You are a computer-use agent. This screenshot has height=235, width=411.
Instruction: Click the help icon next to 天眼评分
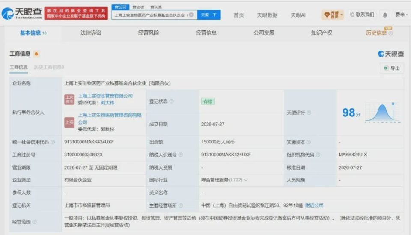[x=309, y=113]
